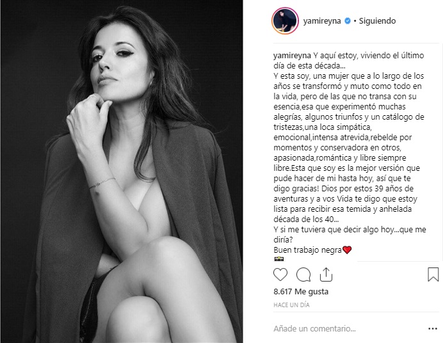Open the yamireyna profile avatar
This screenshot has height=343, width=443.
285,21
